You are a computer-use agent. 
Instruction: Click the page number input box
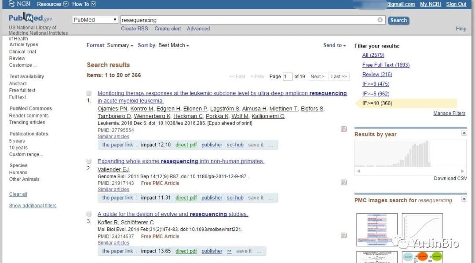pos(287,77)
